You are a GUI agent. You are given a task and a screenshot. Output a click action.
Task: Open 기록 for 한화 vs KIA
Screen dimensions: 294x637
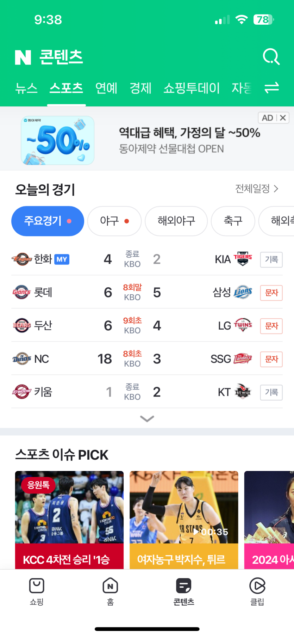point(271,259)
